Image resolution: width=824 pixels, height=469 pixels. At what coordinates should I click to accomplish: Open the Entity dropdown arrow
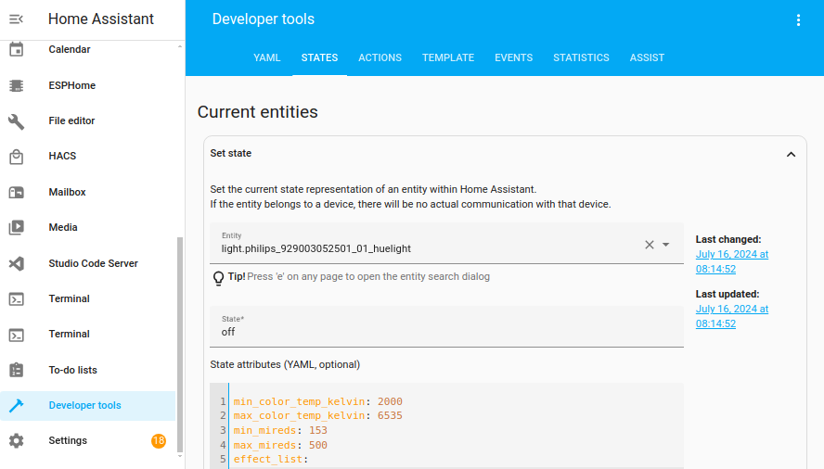(x=666, y=245)
